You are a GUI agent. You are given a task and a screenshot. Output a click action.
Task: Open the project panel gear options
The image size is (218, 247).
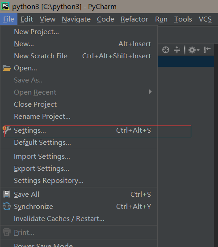point(194,50)
